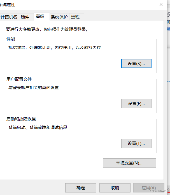
Task: Click the 用户配置文件 group label
Action: 19,79
